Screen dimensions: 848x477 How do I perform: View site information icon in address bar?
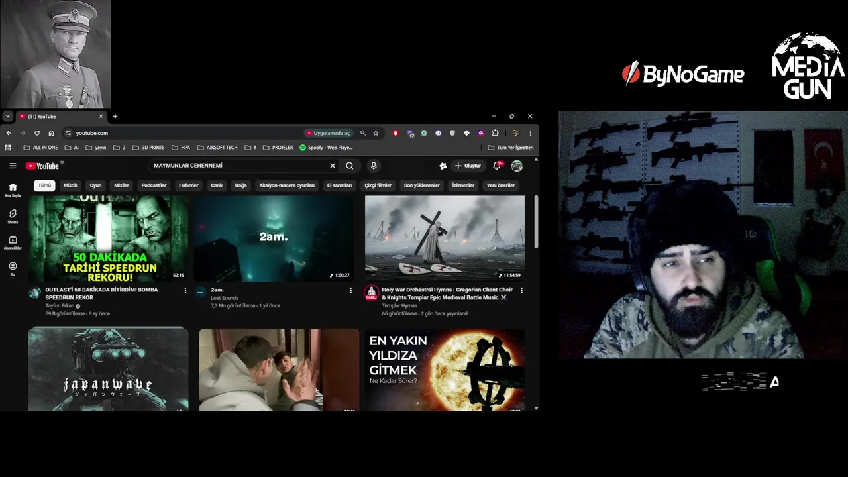coord(68,133)
